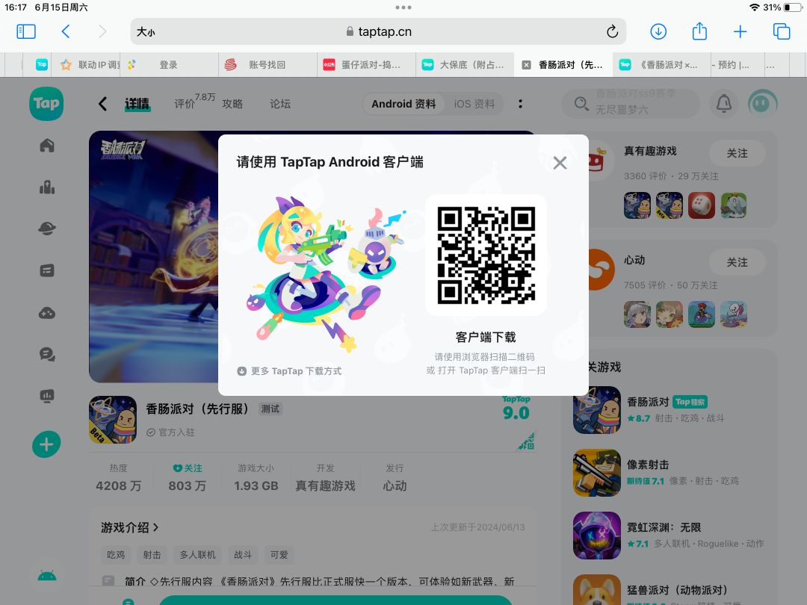Open the TapTap home sidebar icon
Image resolution: width=807 pixels, height=605 pixels.
(47, 146)
